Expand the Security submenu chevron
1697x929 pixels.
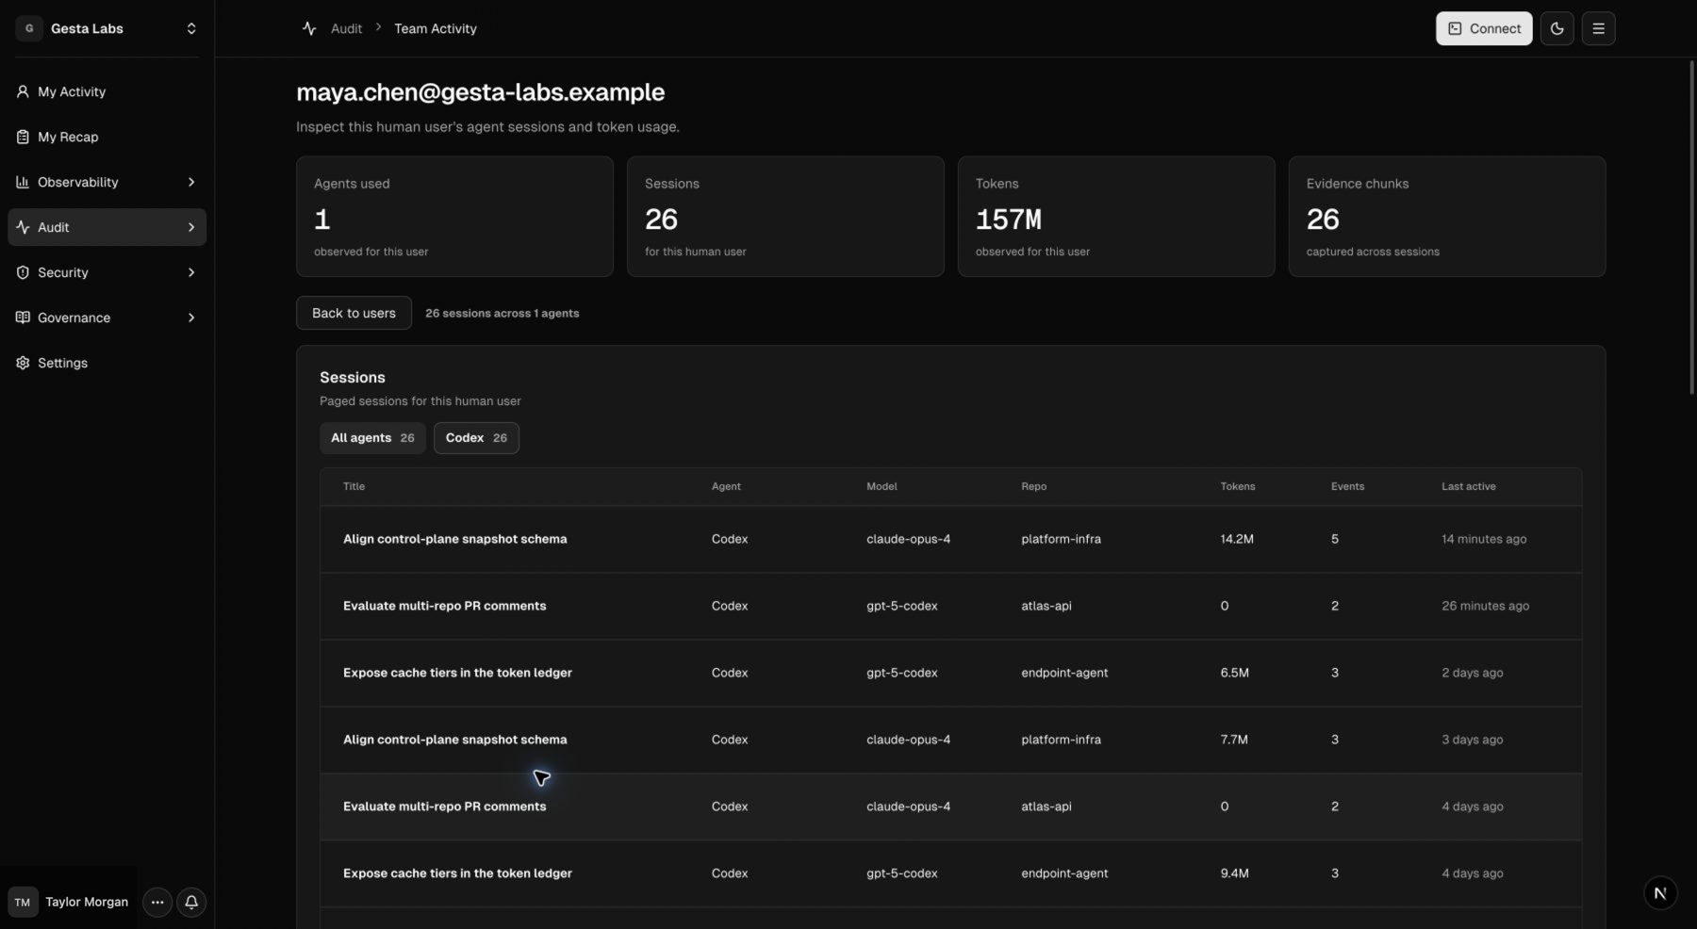coord(191,272)
